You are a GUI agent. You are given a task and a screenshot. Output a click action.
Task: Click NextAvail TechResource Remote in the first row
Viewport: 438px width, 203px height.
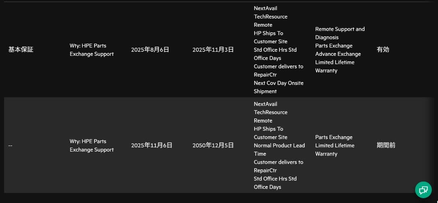271,17
